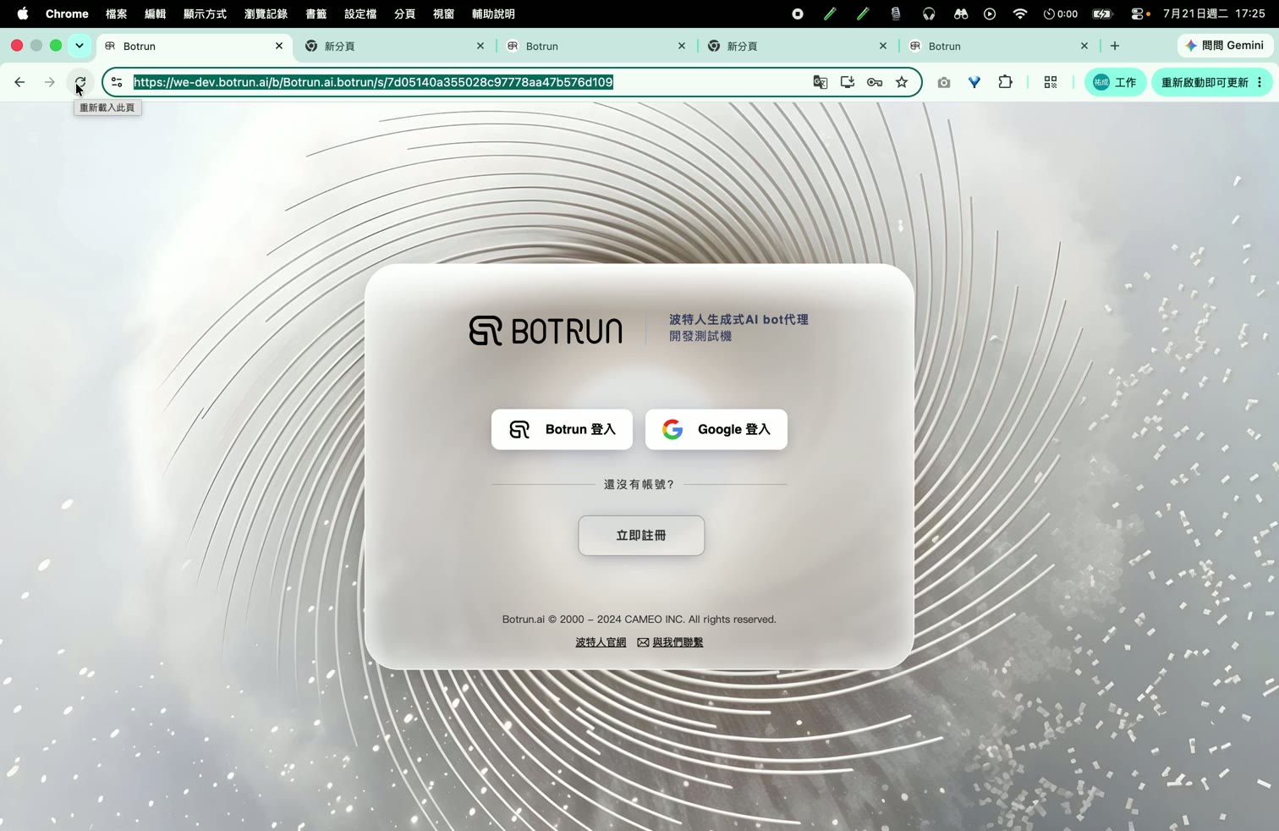Open the Apple menu
The height and width of the screenshot is (831, 1279).
[23, 14]
